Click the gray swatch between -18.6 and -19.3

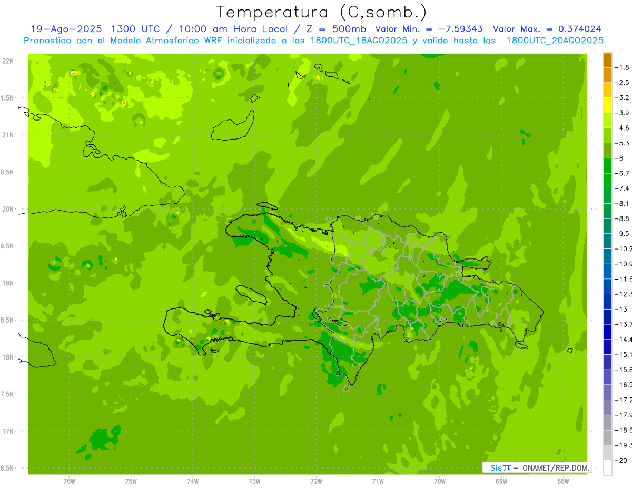pos(607,437)
